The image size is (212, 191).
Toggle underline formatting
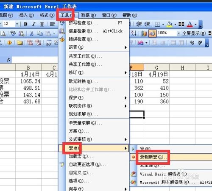42,24
